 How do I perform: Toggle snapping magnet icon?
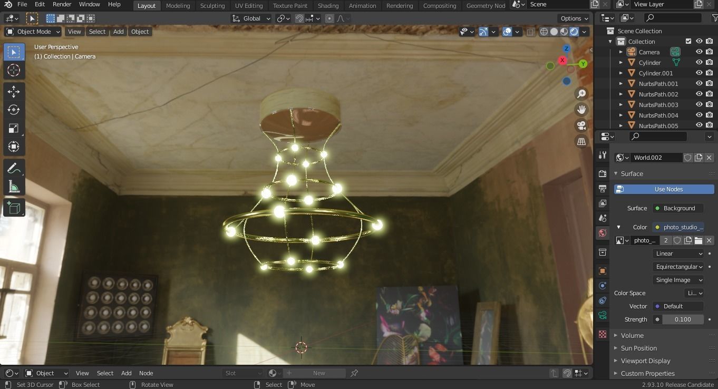click(299, 18)
